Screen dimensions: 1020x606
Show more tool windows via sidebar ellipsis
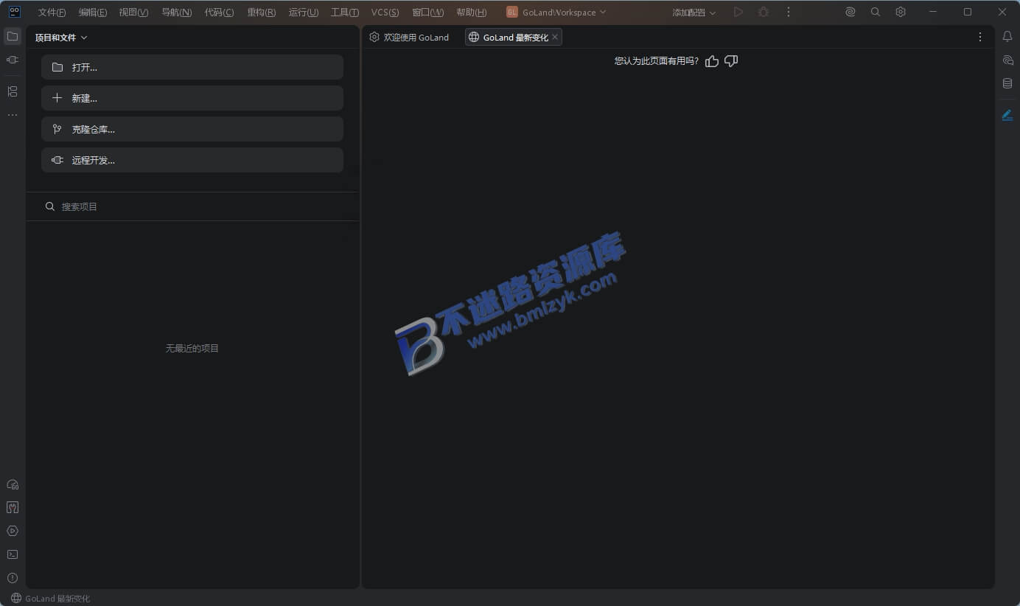[13, 115]
